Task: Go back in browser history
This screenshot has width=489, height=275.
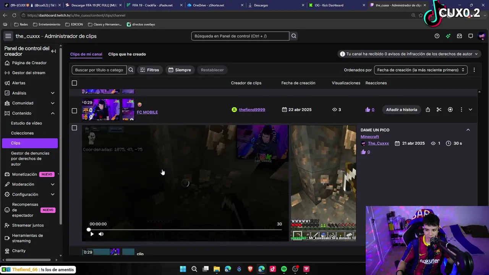Action: click(5, 15)
